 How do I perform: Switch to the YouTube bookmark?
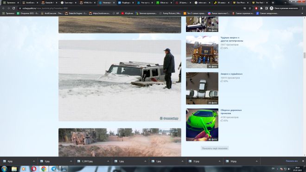127,13
